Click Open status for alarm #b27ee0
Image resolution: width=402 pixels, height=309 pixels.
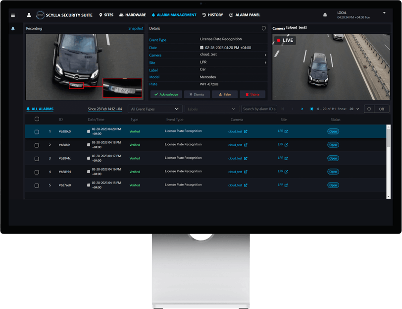tap(333, 185)
